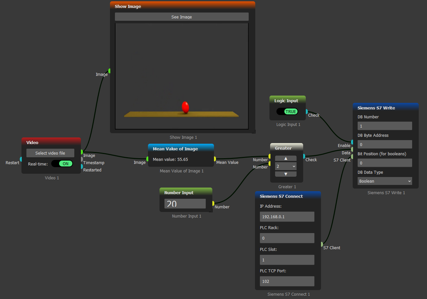Open the DB Data Type Boolean dropdown
The height and width of the screenshot is (299, 427).
(385, 181)
